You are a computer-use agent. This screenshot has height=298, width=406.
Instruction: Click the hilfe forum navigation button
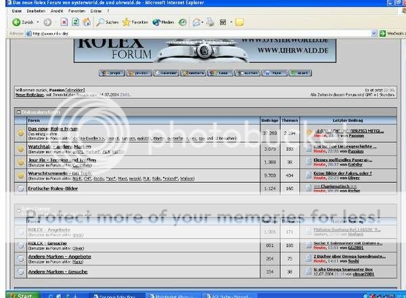pos(275,73)
